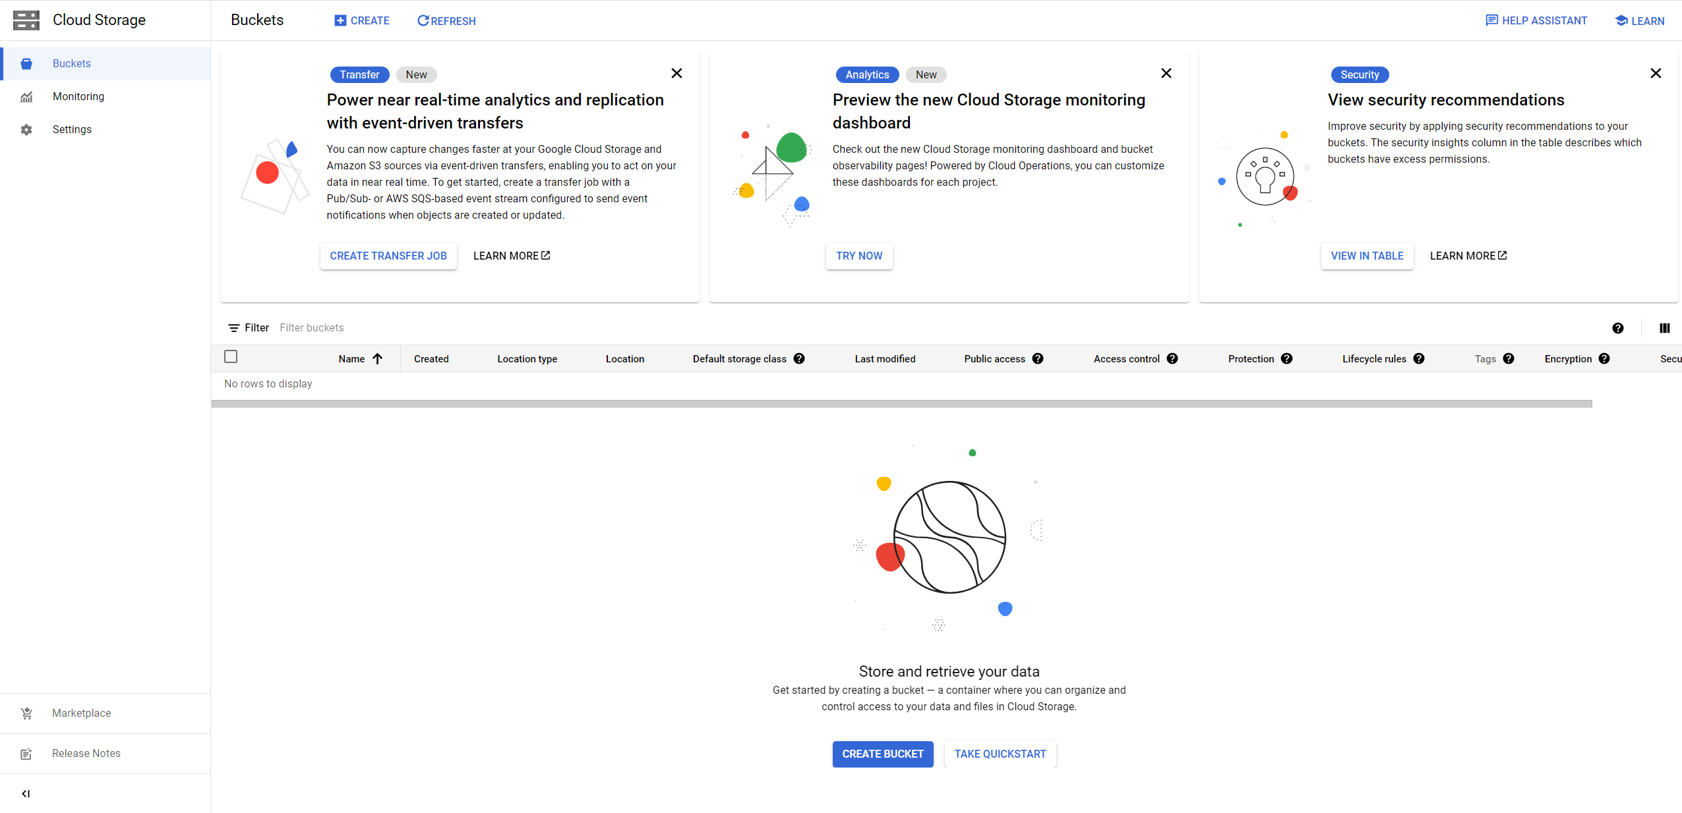Click help icon beside Default storage class

click(x=799, y=358)
